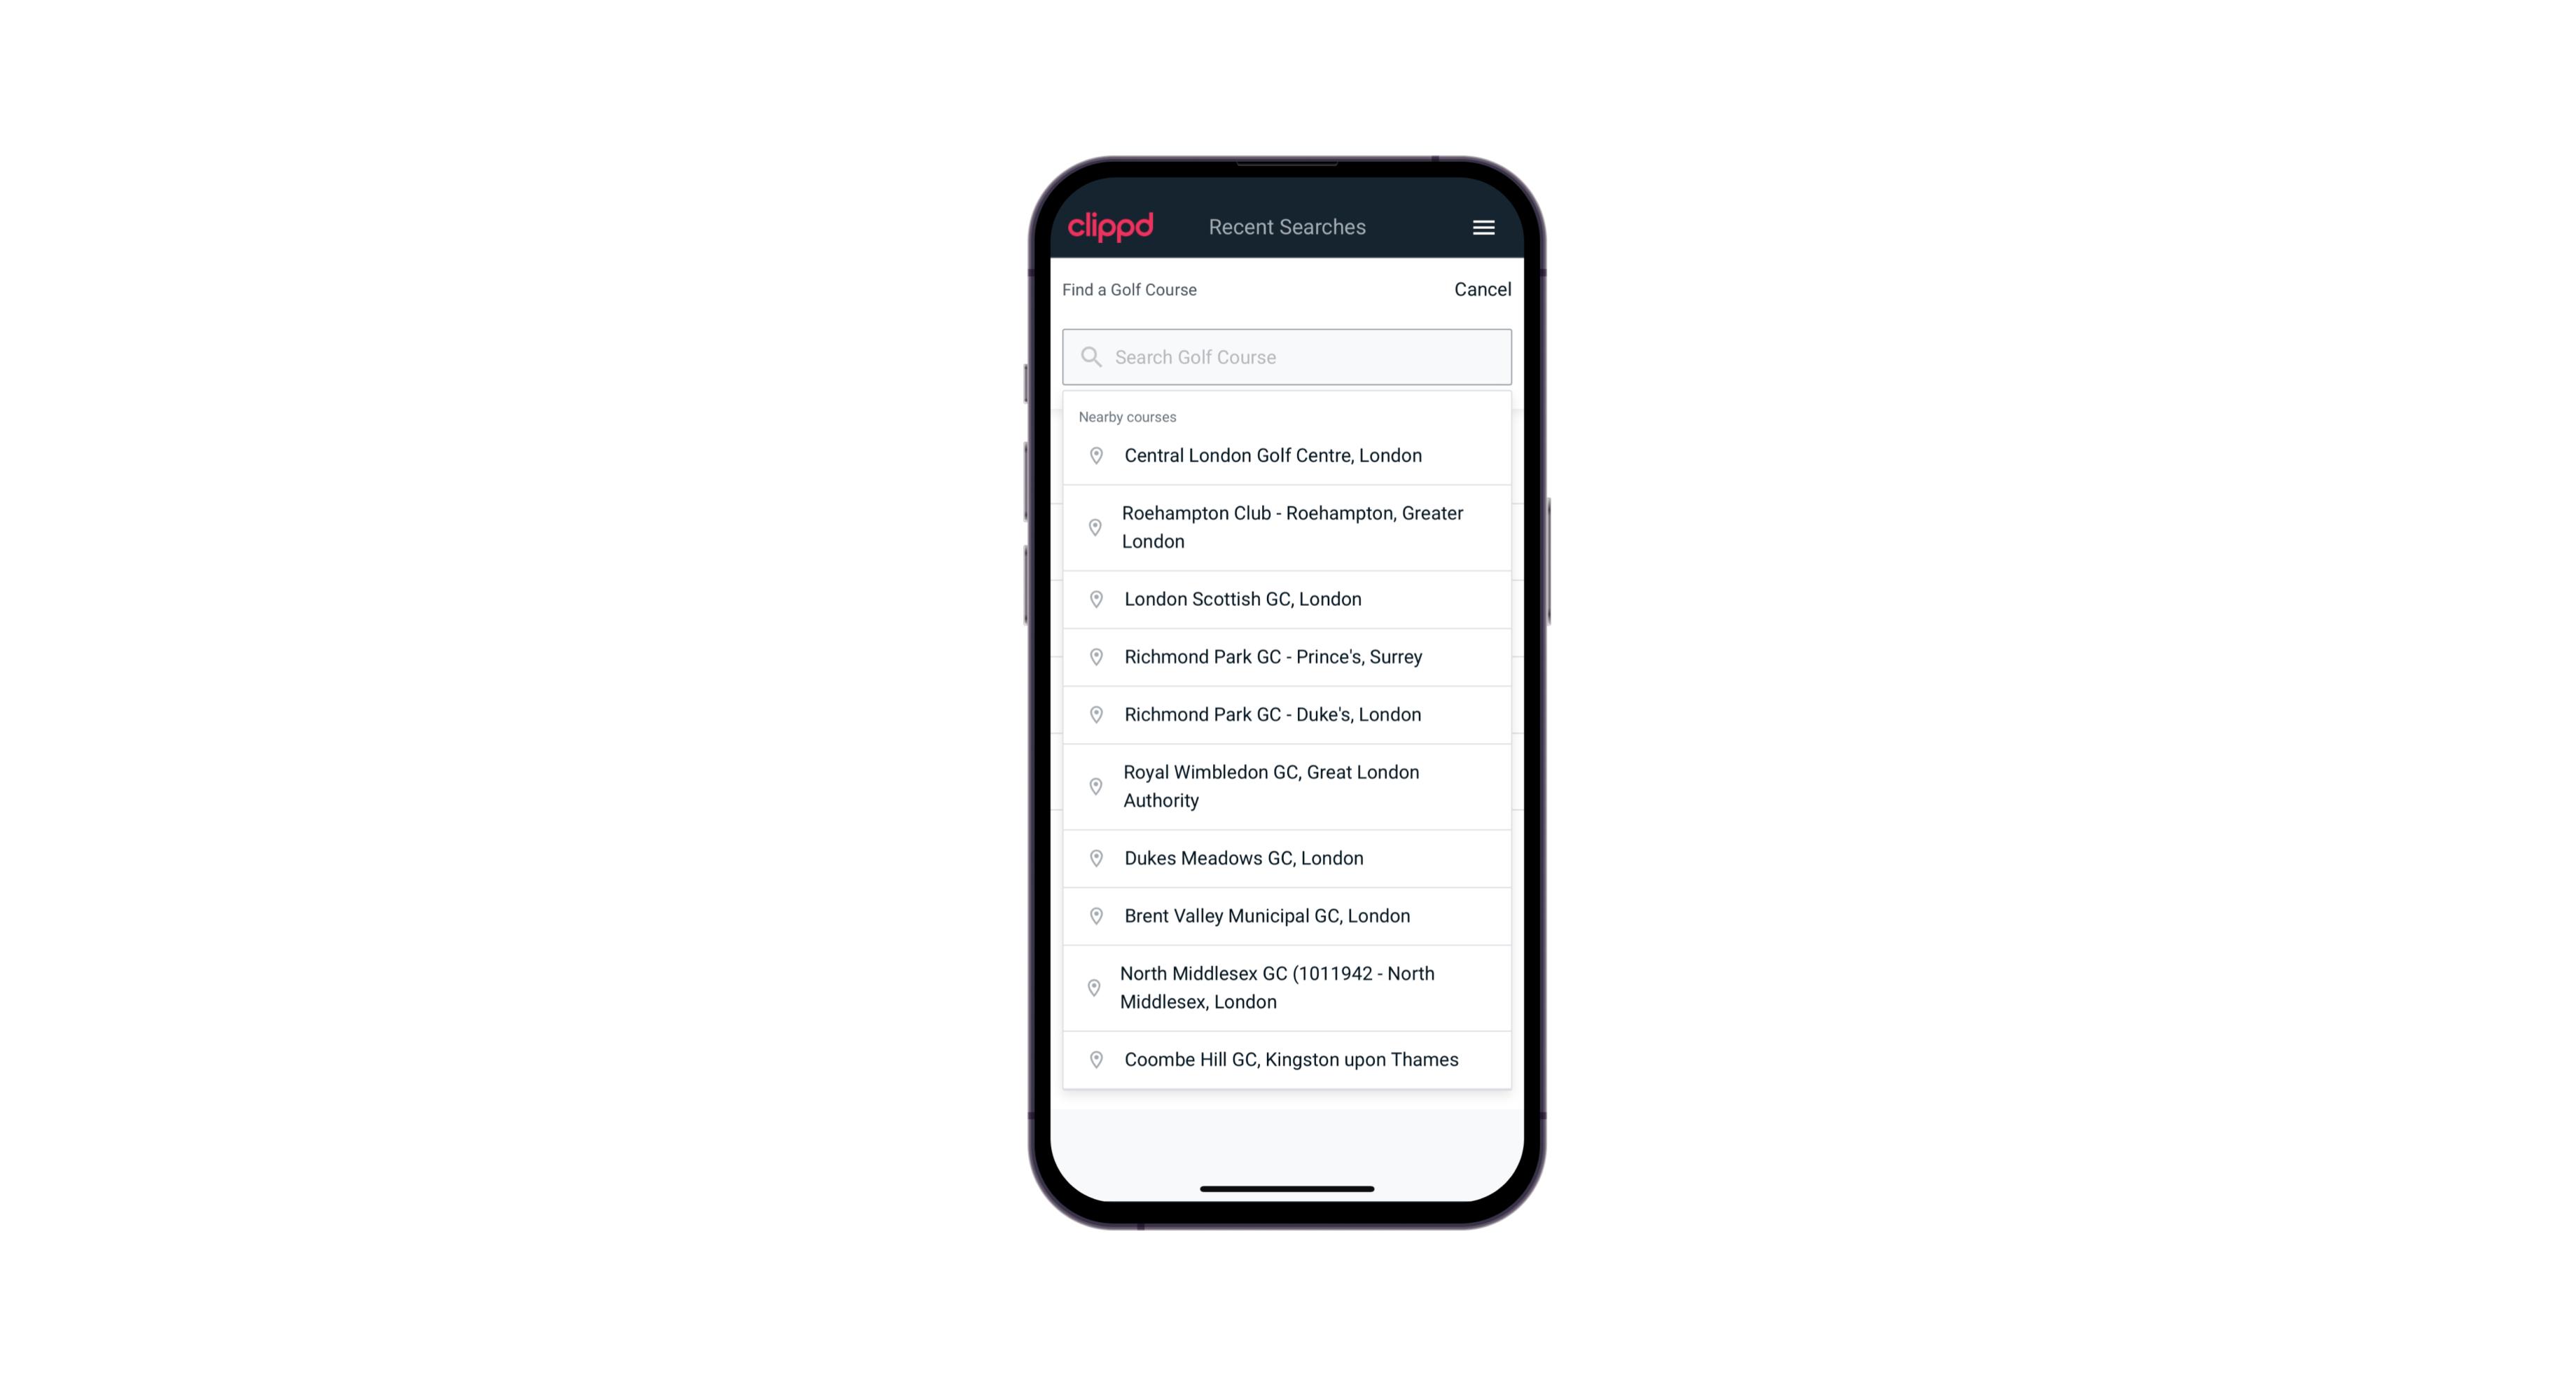This screenshot has height=1386, width=2576.
Task: Select Central London Golf Centre from nearby courses
Action: 1287,454
